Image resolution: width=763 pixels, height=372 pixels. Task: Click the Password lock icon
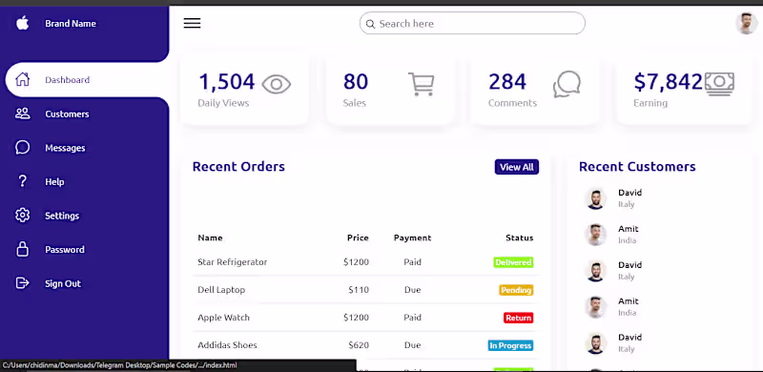point(22,249)
